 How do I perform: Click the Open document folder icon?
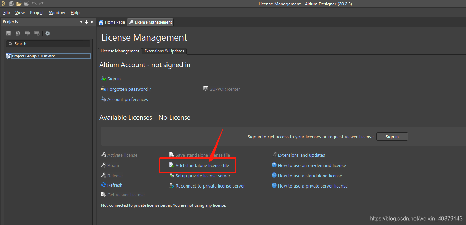point(19,4)
